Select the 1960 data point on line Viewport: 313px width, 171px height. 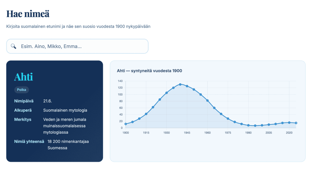click(208, 100)
